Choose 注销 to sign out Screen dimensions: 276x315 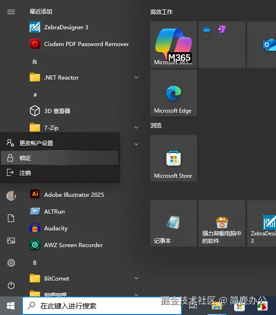[60, 173]
